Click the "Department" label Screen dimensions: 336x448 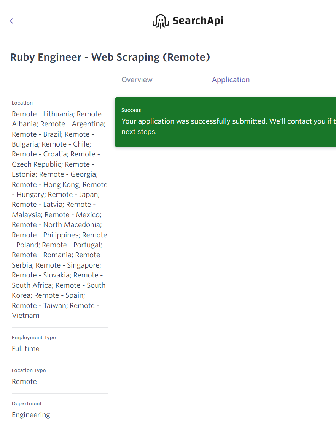tap(27, 404)
